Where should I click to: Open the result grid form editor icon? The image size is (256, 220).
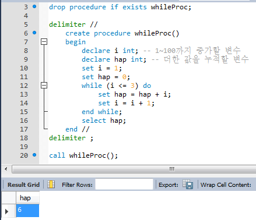(51, 184)
